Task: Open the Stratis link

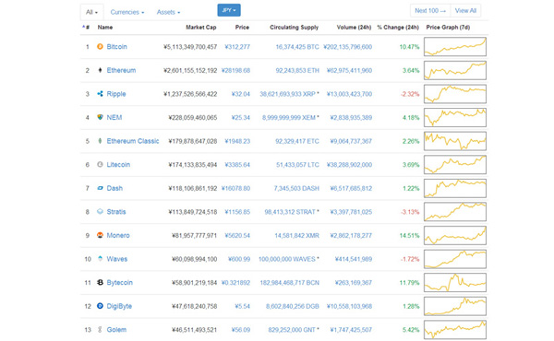Action: tap(116, 212)
